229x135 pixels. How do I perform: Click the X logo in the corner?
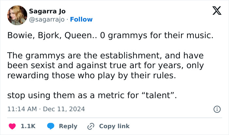coord(217,11)
